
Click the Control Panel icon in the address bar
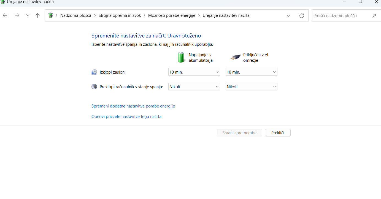point(50,15)
